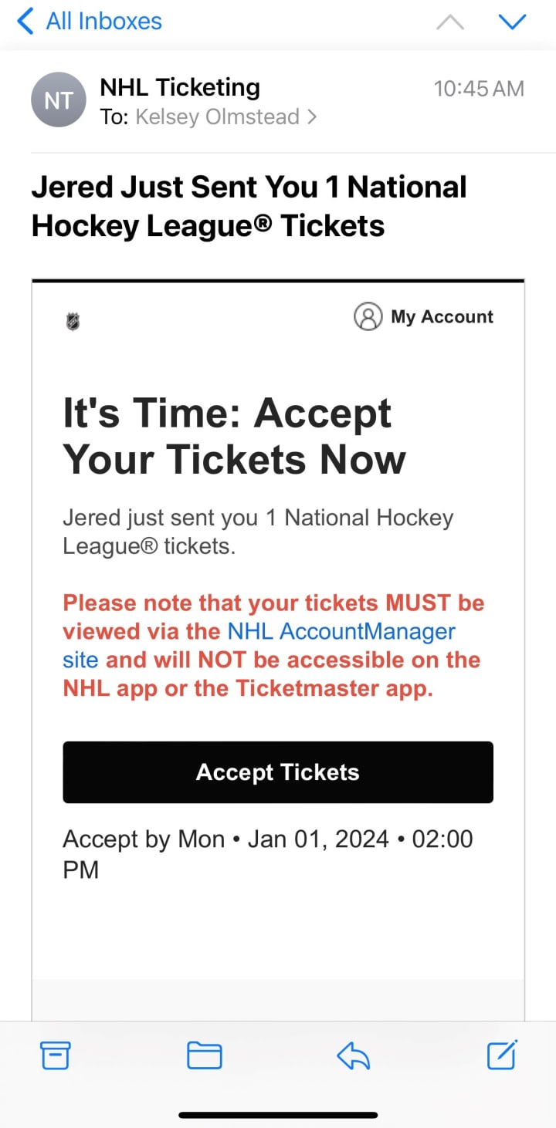Viewport: 556px width, 1128px height.
Task: Move message using the folder icon
Action: point(205,1055)
